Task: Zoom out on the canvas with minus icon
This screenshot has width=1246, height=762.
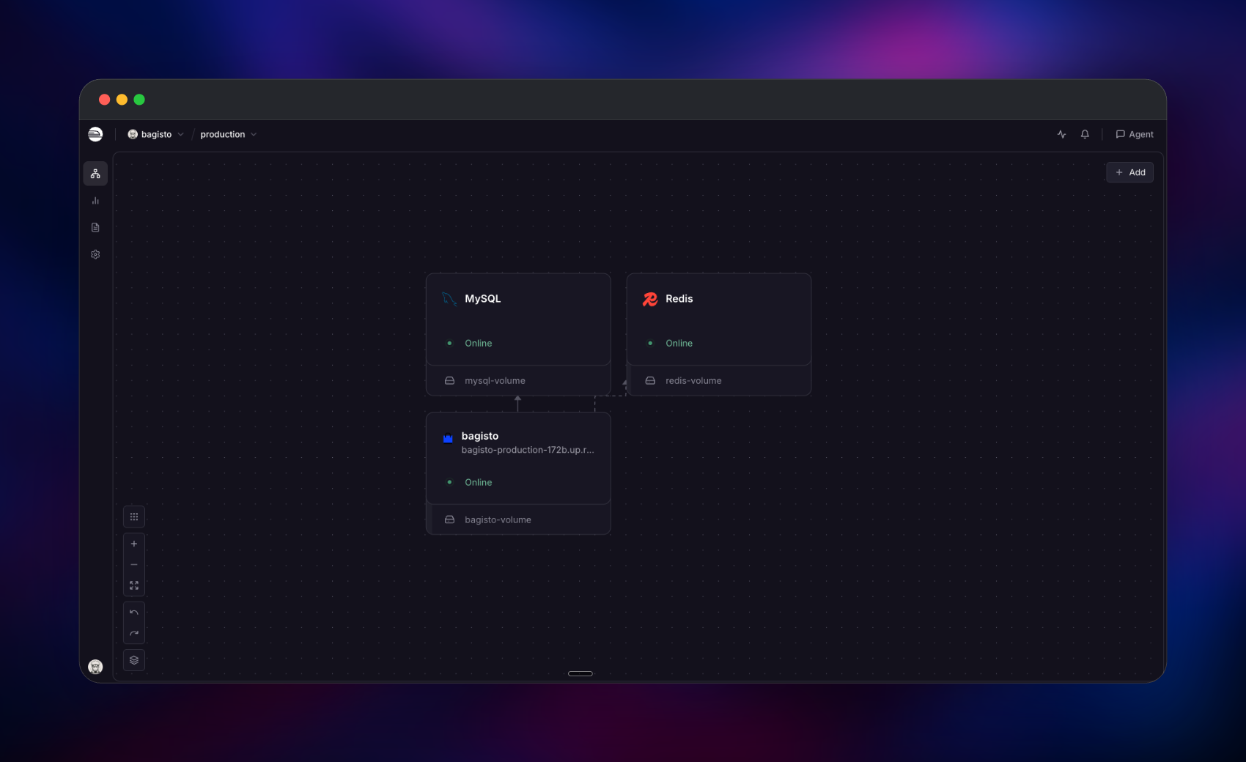Action: (134, 565)
